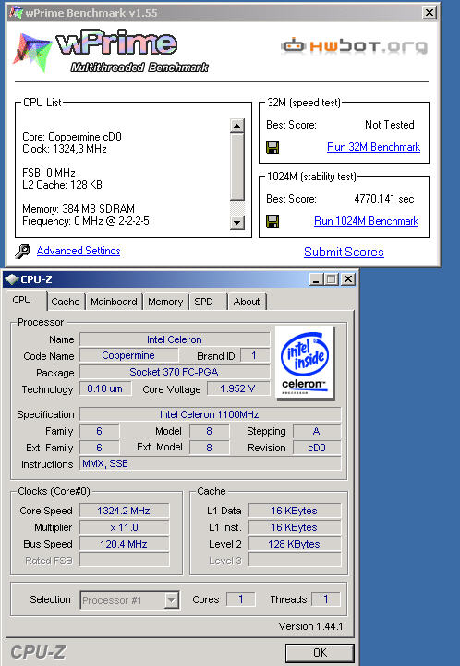Viewport: 460px width, 666px height.
Task: Switch to the Mainboard tab
Action: (x=114, y=302)
